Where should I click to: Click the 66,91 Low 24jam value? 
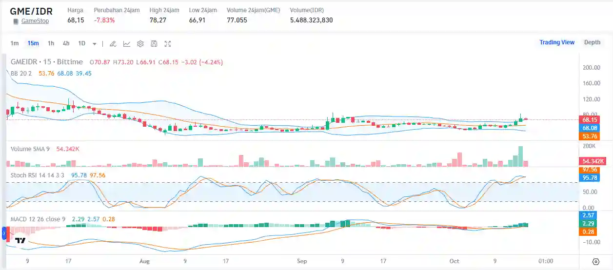(x=198, y=20)
